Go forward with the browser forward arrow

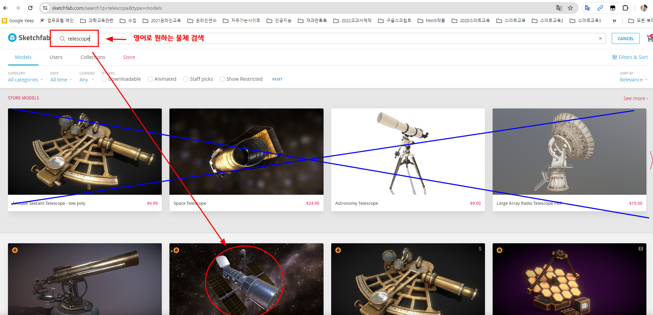[18, 8]
